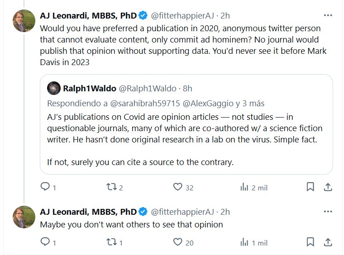
Task: Reply to 'Maybe you don't want' tweet
Action: (x=45, y=242)
